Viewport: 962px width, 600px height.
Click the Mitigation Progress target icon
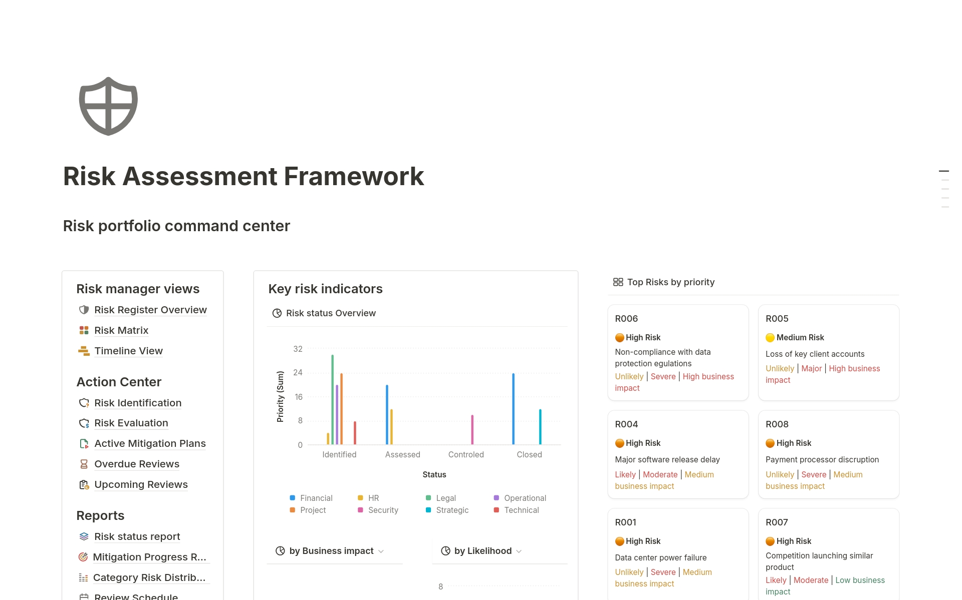tap(83, 557)
